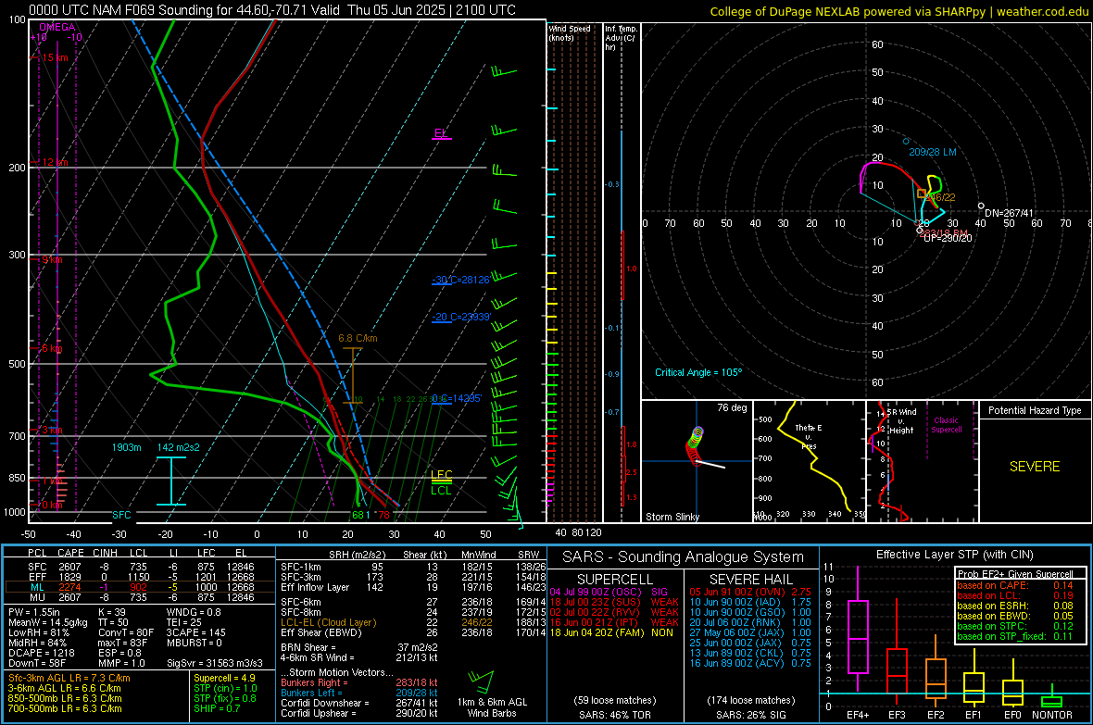Click the 'Critical Angle = 105°' text
The image size is (1093, 725).
click(x=698, y=373)
